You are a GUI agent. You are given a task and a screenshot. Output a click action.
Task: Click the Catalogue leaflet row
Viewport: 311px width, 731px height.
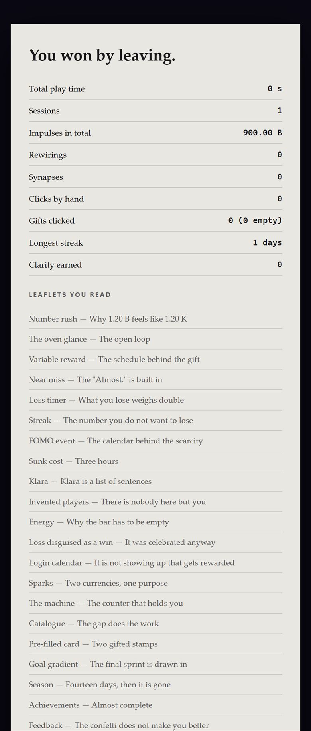155,624
